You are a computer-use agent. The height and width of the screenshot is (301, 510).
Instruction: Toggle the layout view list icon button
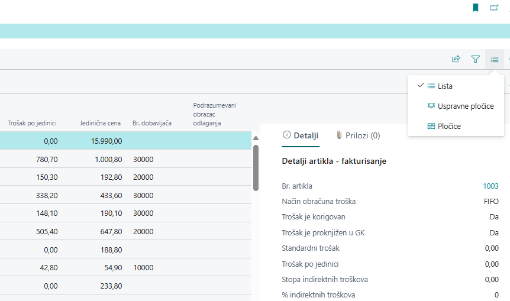495,59
